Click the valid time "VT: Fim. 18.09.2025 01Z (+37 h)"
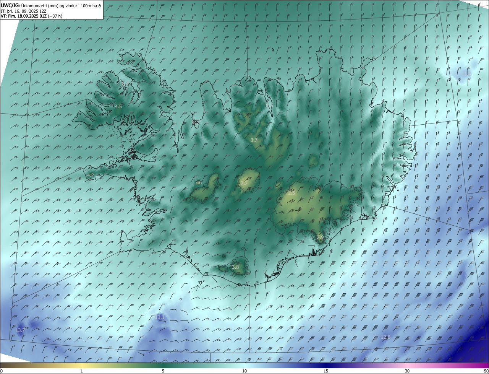489x374 pixels. pyautogui.click(x=31, y=16)
